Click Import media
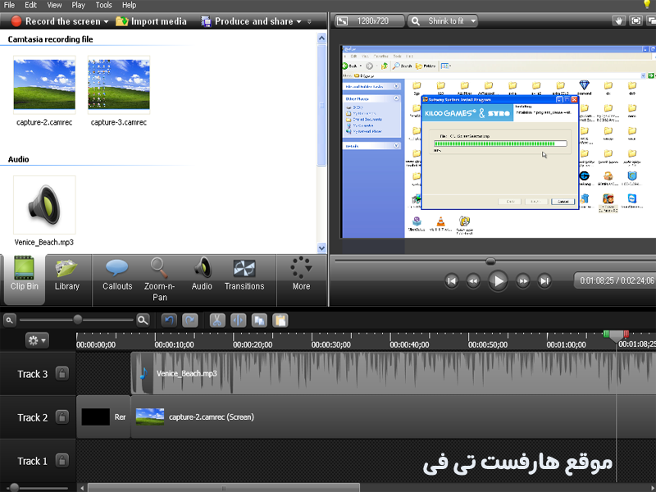This screenshot has width=656, height=492. [151, 21]
